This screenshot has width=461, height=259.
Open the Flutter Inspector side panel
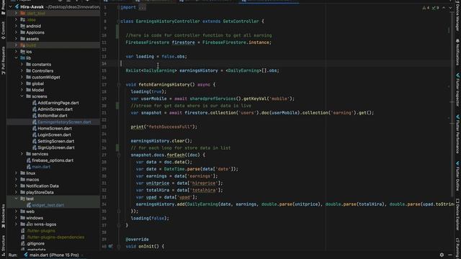click(x=457, y=89)
